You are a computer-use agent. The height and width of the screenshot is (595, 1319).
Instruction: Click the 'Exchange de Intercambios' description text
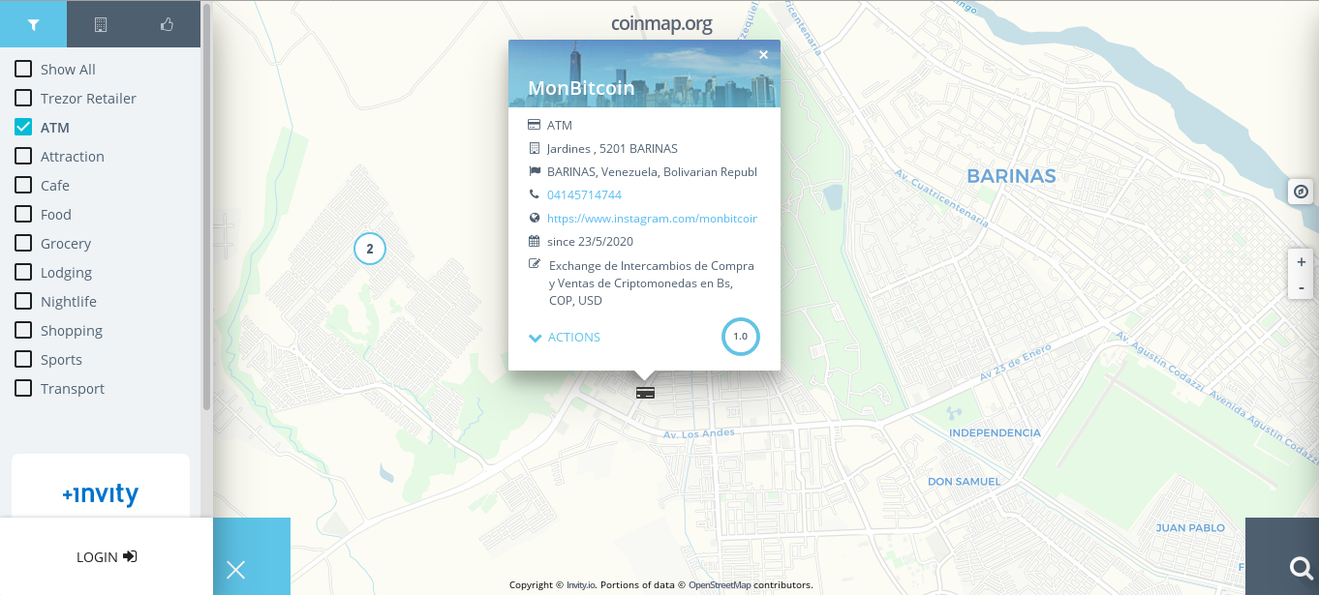coord(652,283)
